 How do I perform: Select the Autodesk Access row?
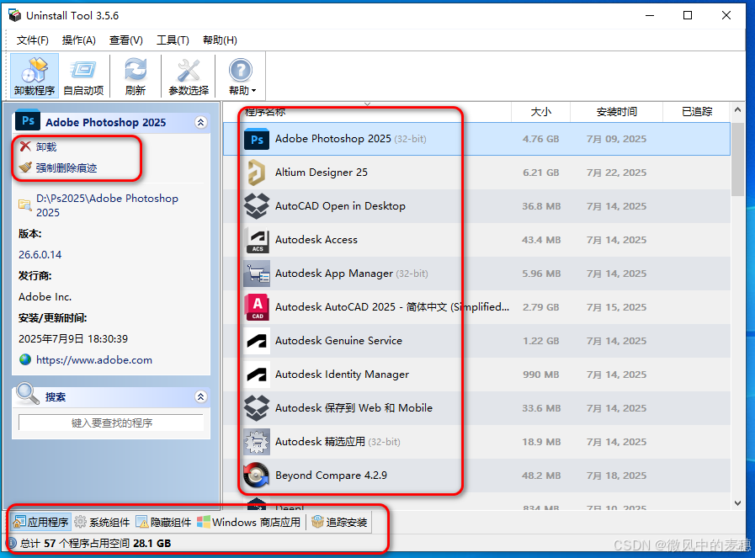(476, 240)
